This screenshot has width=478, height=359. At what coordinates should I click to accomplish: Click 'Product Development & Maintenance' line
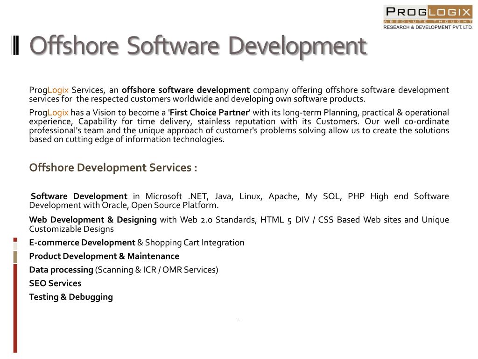pyautogui.click(x=104, y=256)
